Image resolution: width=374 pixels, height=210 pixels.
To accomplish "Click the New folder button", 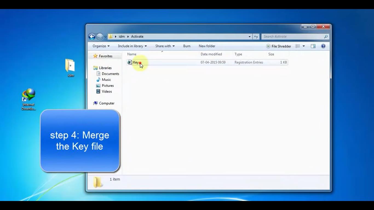I will [x=207, y=46].
